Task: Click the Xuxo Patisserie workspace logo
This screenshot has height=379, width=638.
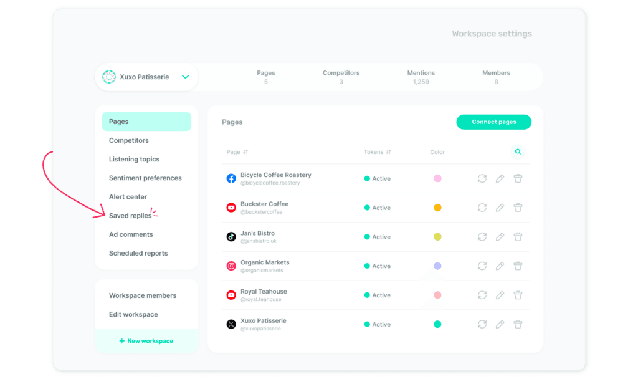Action: point(109,77)
